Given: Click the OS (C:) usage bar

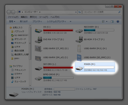Looking at the screenshot, I should tap(58, 30).
